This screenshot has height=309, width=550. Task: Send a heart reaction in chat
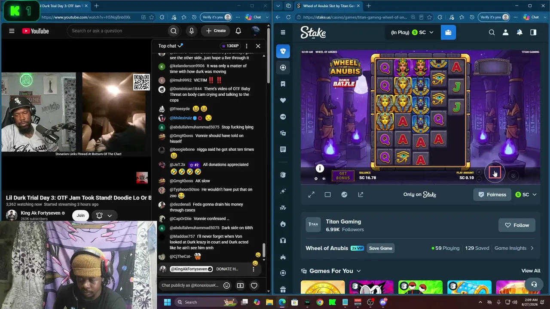[x=254, y=285]
